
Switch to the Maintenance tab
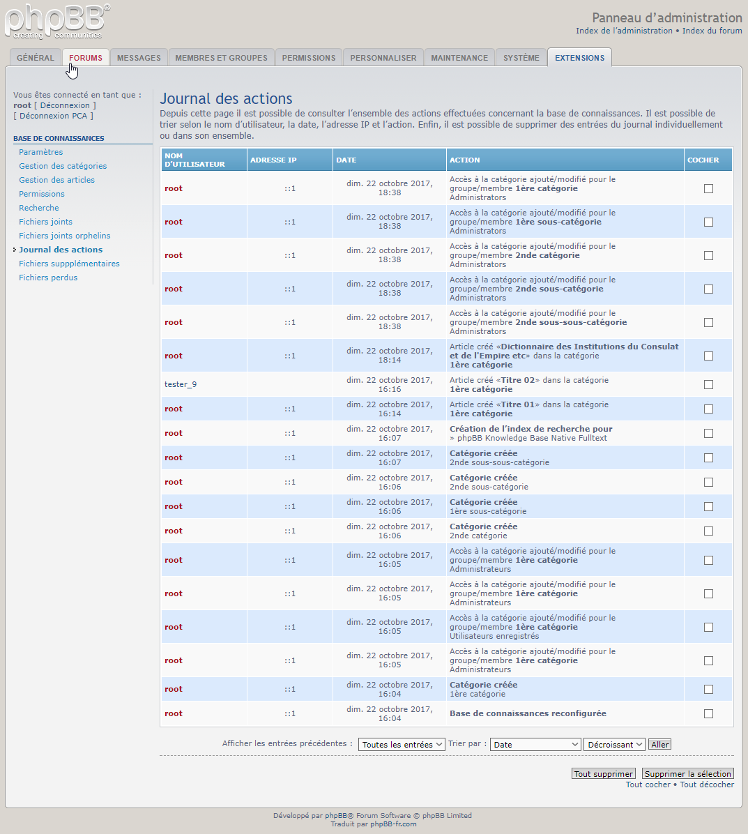(459, 58)
